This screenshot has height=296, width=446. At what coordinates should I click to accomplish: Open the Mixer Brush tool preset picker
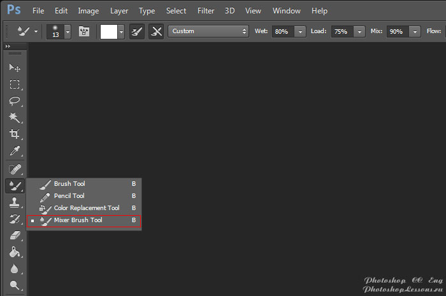point(24,31)
